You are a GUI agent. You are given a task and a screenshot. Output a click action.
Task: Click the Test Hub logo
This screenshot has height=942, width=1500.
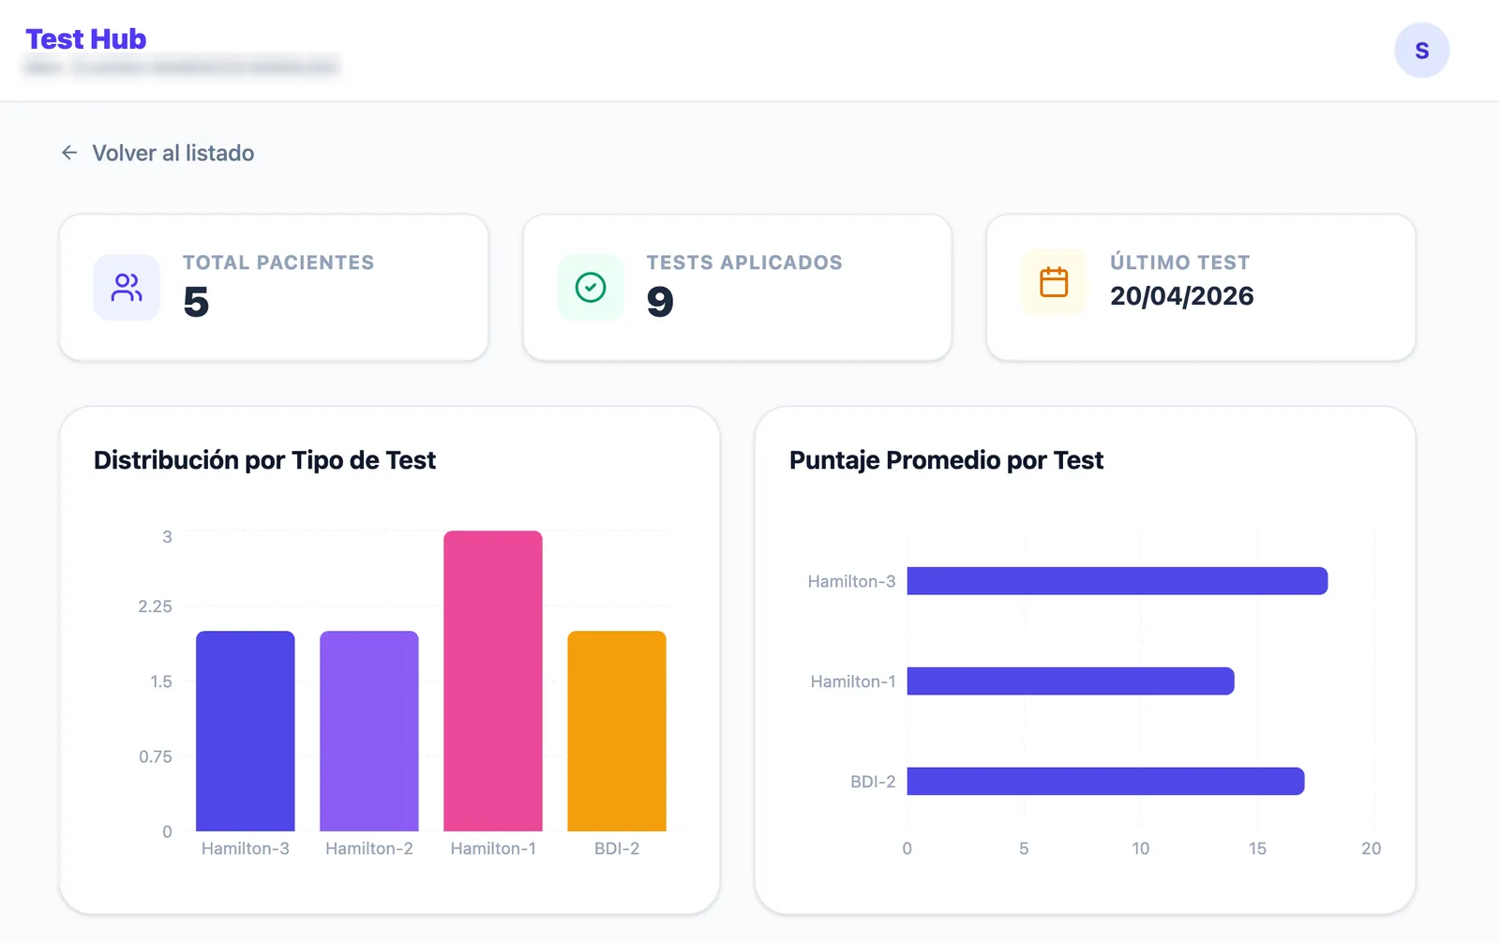click(x=86, y=38)
